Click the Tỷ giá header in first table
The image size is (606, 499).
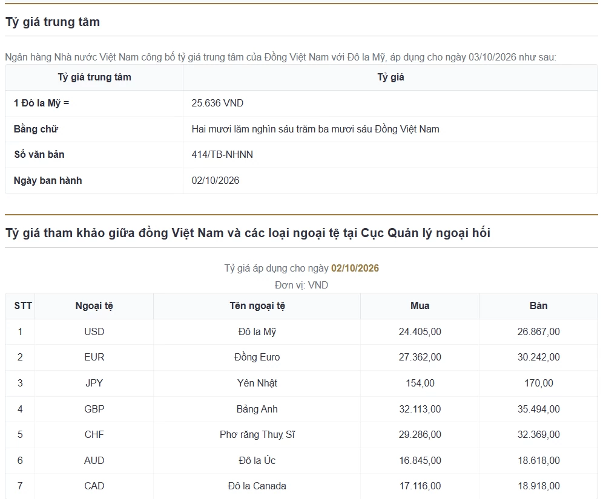(x=390, y=77)
